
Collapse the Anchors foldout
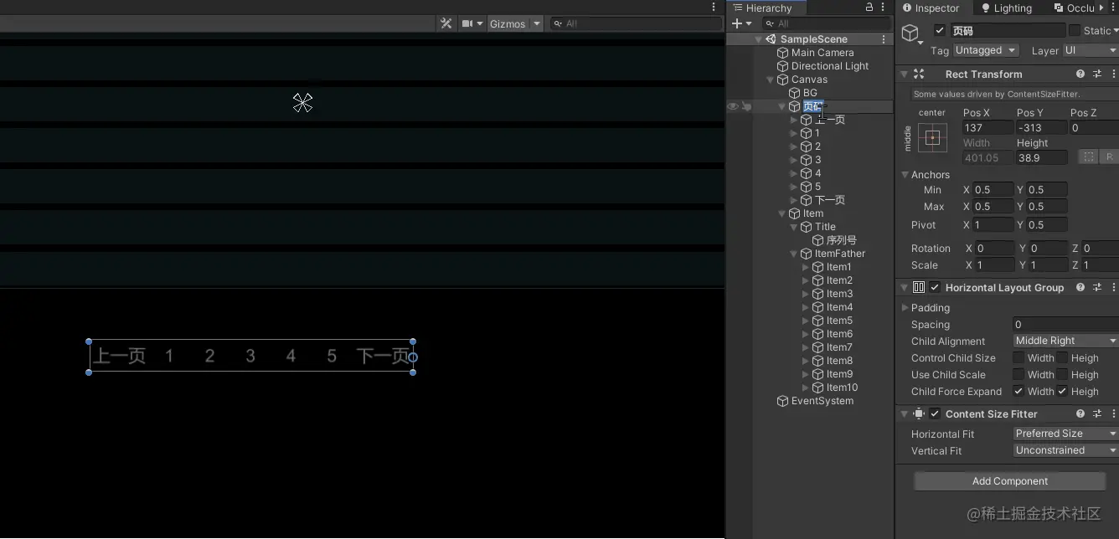coord(905,175)
